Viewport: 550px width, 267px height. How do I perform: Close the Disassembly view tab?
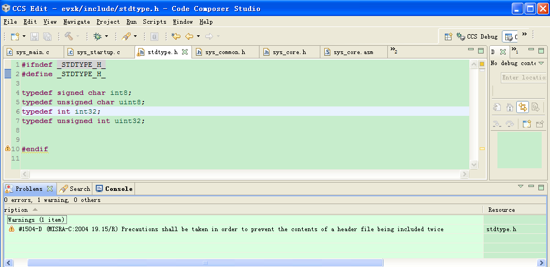502,52
